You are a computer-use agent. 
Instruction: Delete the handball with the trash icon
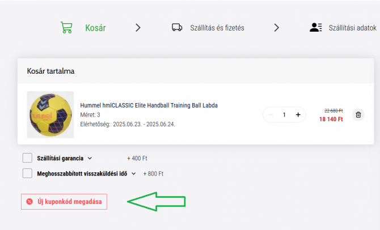coord(358,115)
